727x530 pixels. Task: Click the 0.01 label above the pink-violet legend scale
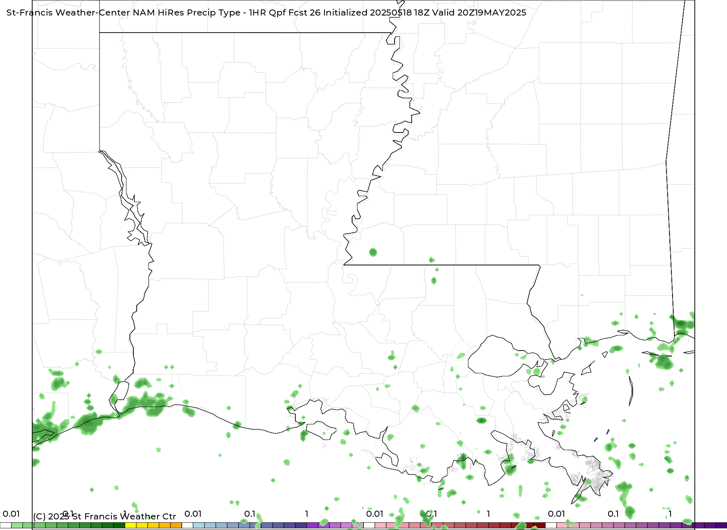(556, 514)
